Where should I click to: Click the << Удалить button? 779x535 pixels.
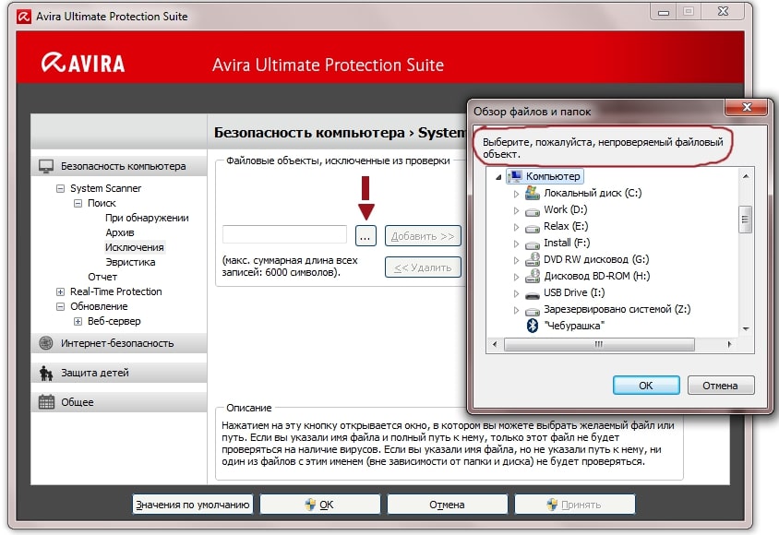pos(423,267)
